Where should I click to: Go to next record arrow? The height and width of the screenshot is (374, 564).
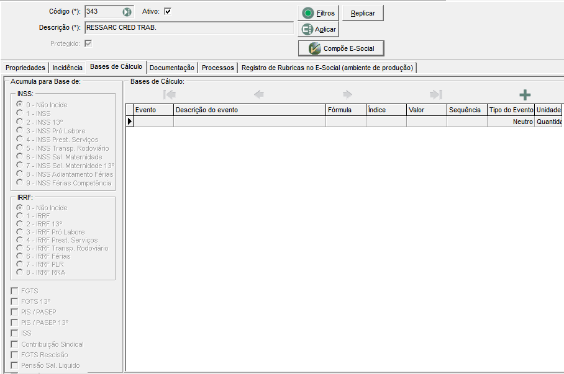347,94
